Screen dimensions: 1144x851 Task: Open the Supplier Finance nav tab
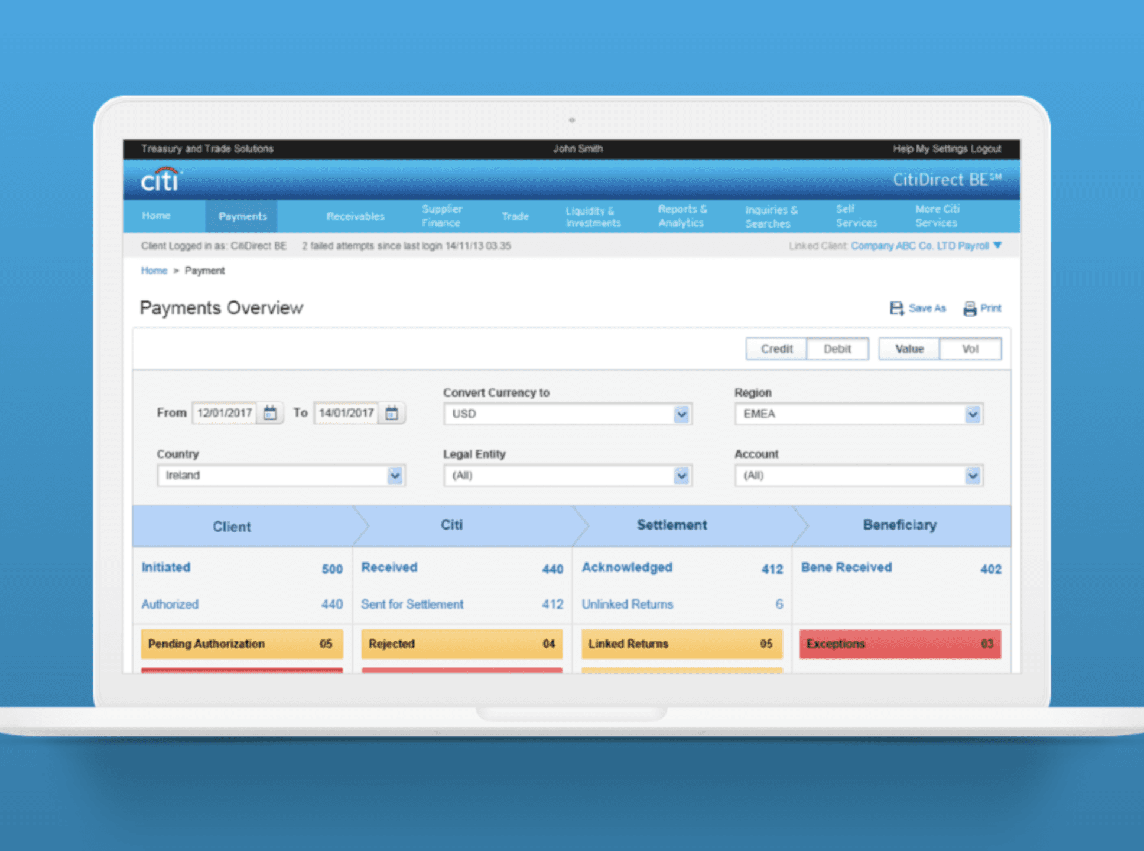tap(441, 216)
